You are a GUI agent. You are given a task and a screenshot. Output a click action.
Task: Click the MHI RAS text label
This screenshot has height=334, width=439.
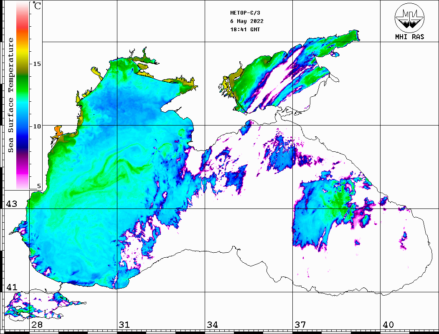409,37
